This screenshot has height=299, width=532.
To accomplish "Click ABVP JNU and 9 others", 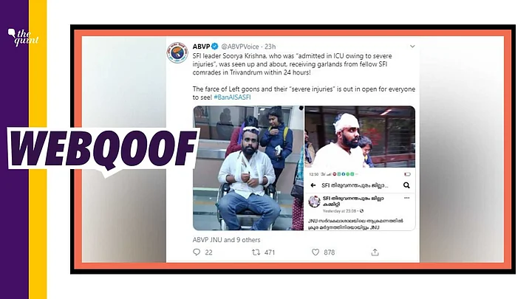I will (x=226, y=240).
